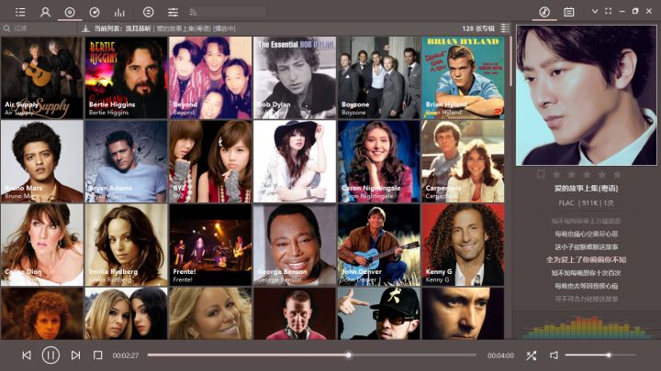Viewport: 661px width, 371px height.
Task: Open the Bertie Higgins album
Action: 126,77
